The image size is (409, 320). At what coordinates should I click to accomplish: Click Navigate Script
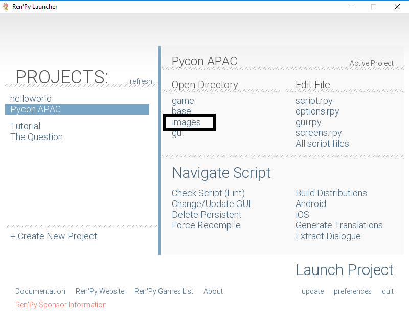tap(221, 173)
